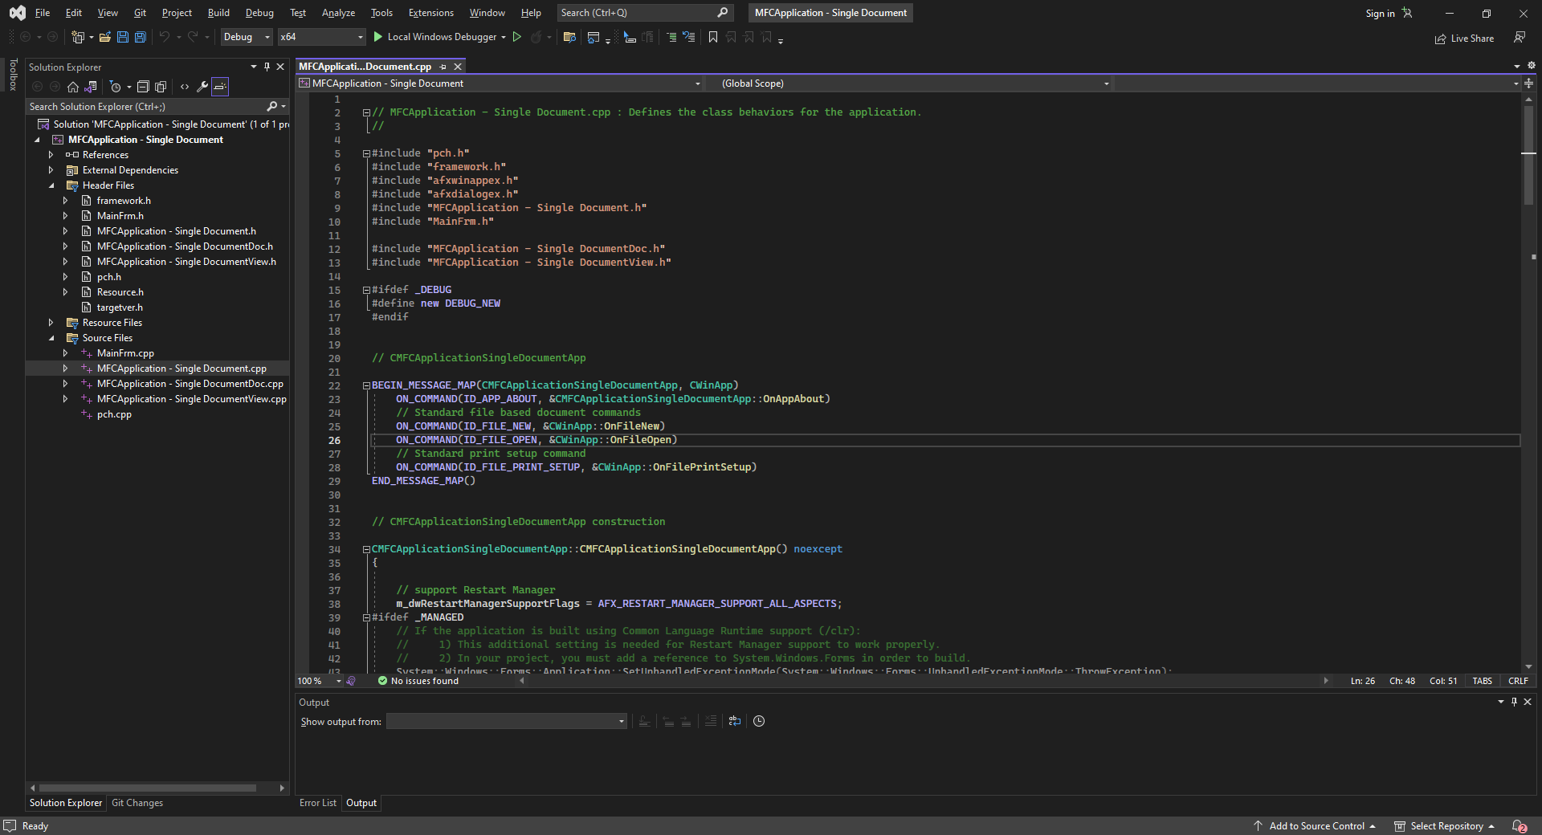The width and height of the screenshot is (1542, 835).
Task: Open Properties wrench icon in Solution Explorer
Action: [202, 87]
